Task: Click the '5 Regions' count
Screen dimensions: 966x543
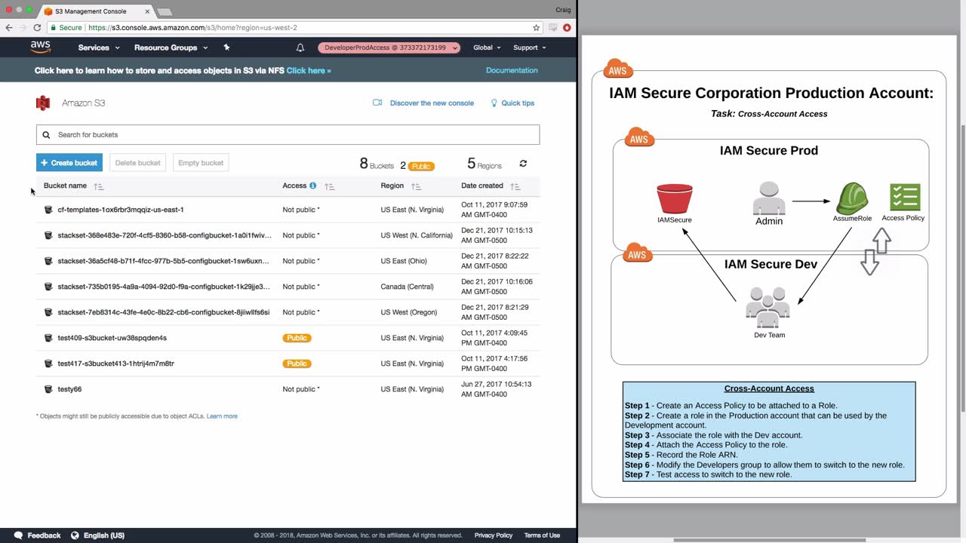Action: (485, 164)
